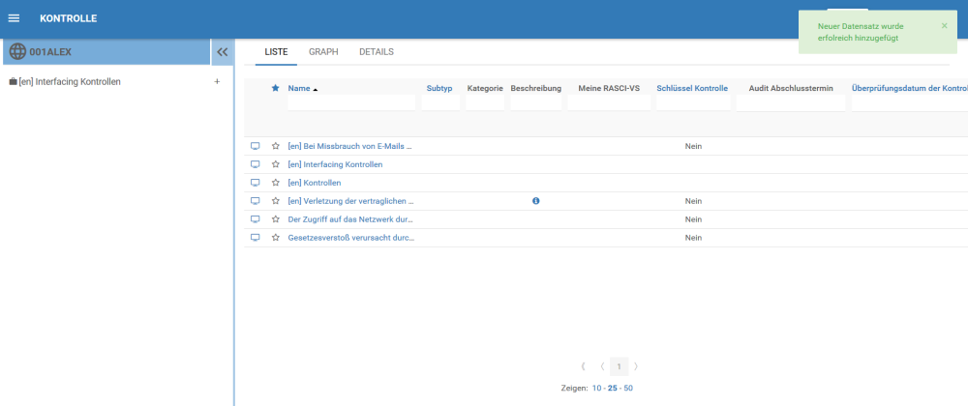Click monitor icon for Gesetzesverstoß row
This screenshot has width=968, height=406.
[255, 238]
